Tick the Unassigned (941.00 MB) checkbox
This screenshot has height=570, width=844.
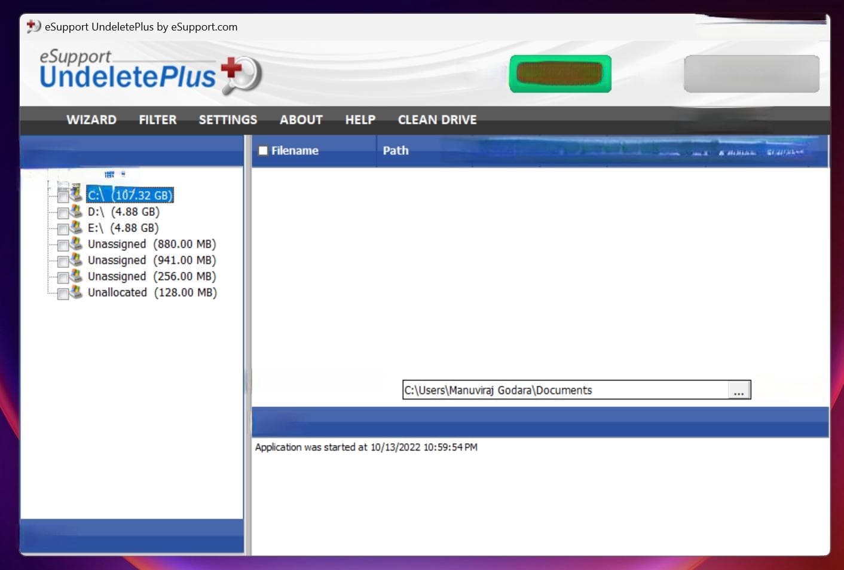point(63,261)
